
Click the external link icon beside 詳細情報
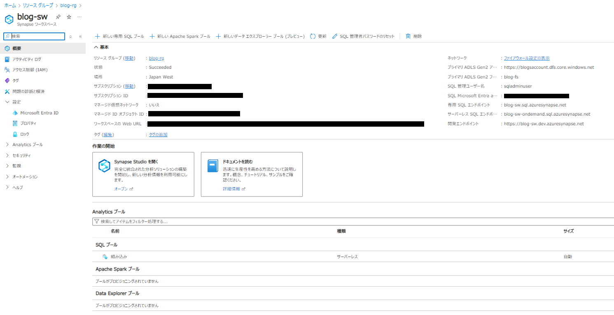pos(243,189)
